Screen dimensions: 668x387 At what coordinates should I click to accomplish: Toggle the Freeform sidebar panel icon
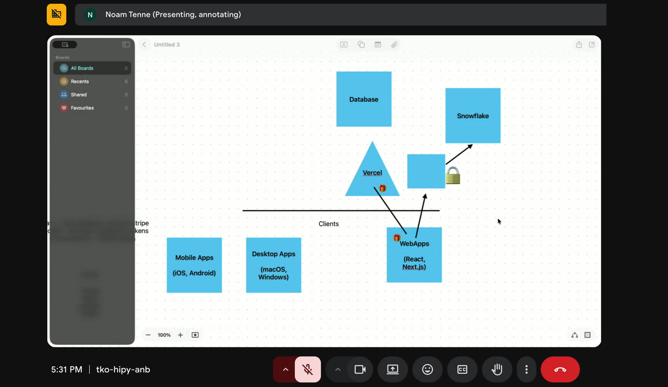tap(126, 45)
